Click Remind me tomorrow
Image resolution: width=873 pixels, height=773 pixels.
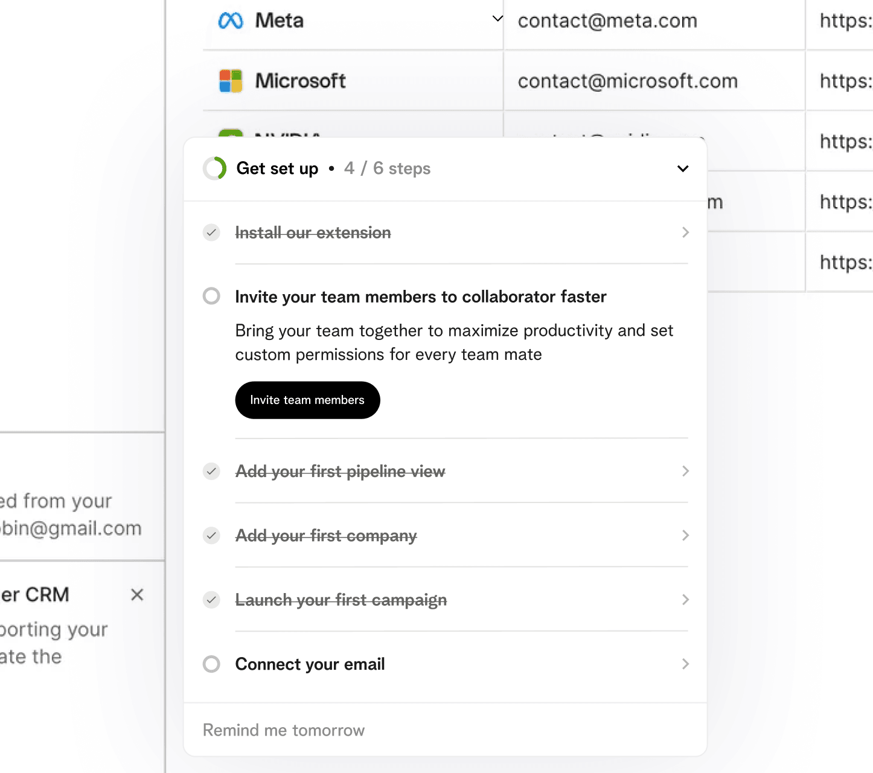coord(283,730)
